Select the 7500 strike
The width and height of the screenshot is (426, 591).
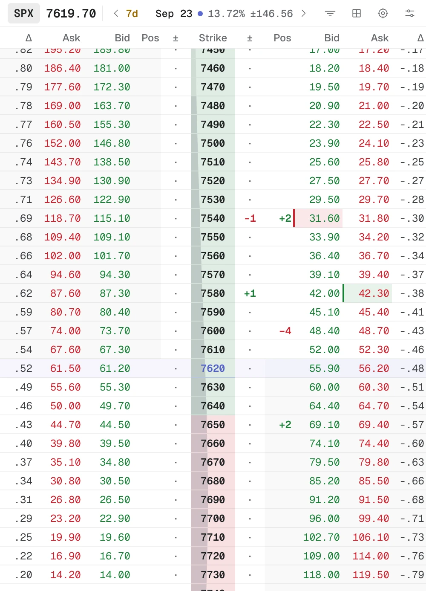tap(213, 143)
